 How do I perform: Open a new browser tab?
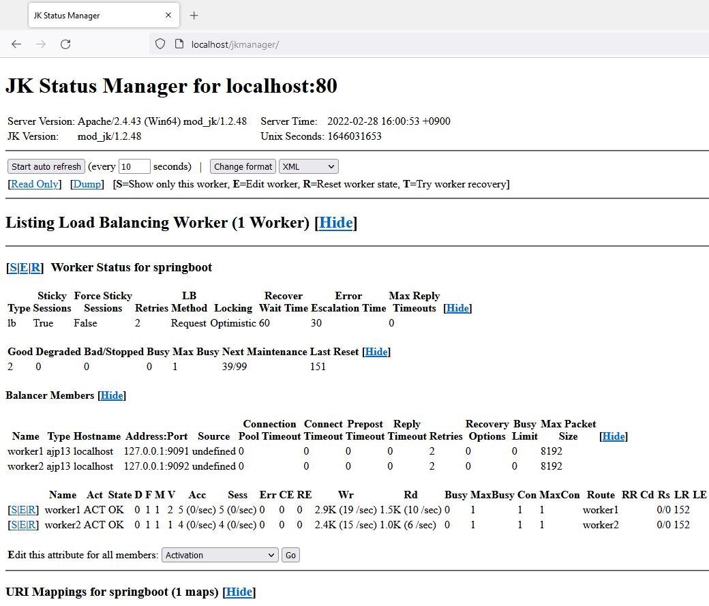(194, 16)
